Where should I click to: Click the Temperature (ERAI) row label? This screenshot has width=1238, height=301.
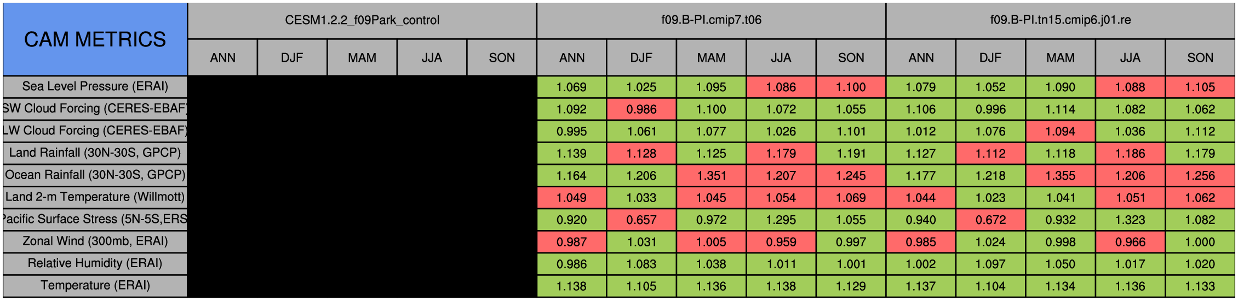pos(95,286)
